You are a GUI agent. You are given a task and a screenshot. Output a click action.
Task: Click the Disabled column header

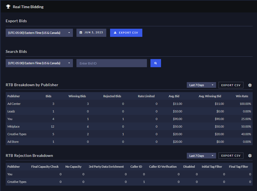189,167
